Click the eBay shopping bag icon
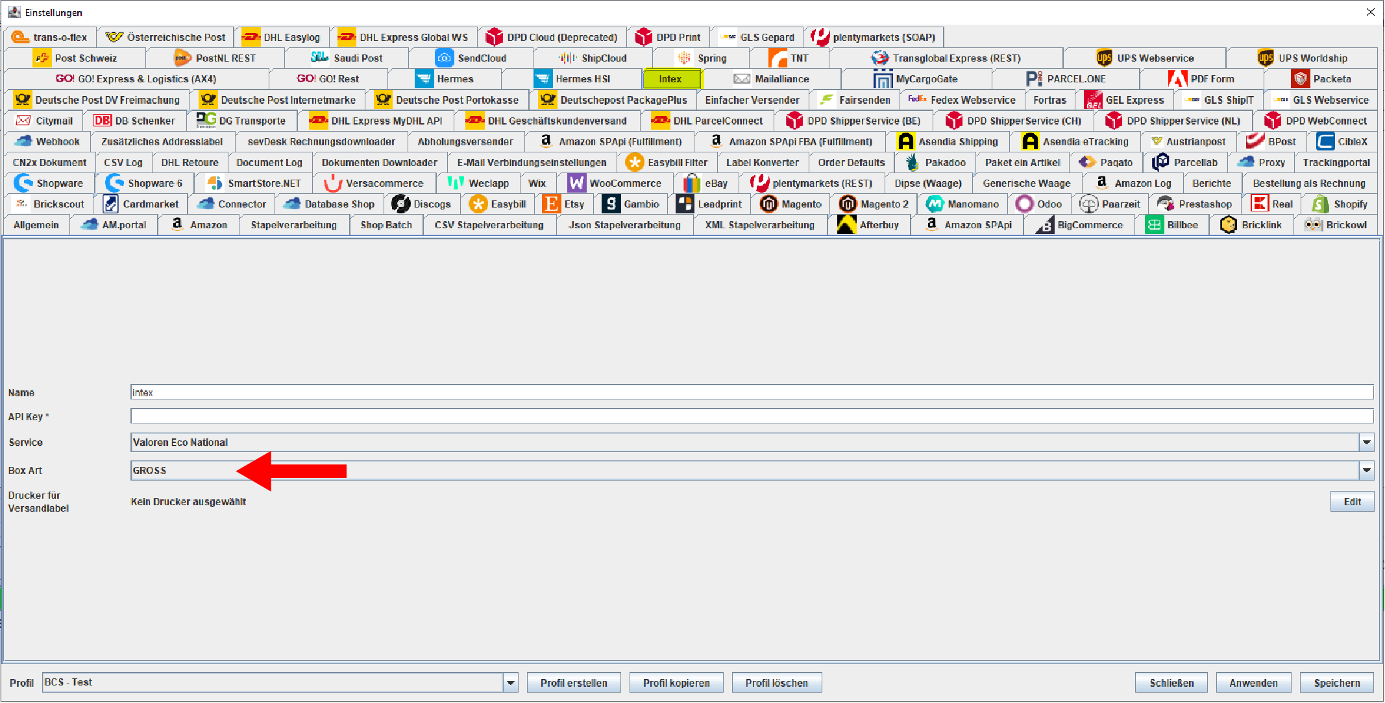Image resolution: width=1385 pixels, height=703 pixels. point(692,184)
